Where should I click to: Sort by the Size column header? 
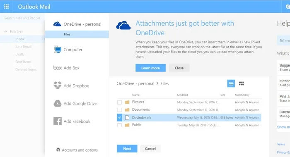[223, 95]
